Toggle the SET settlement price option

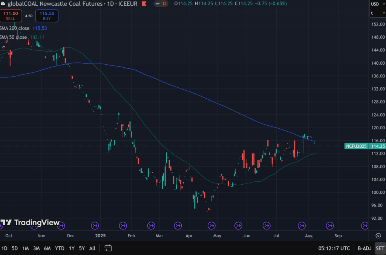coord(380,248)
